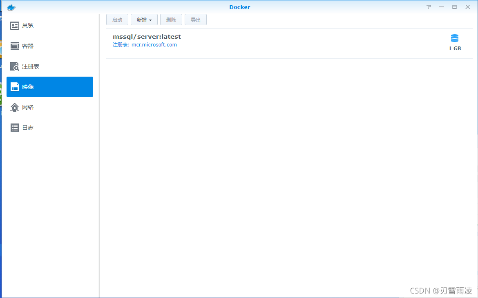Viewport: 478px width, 298px height.
Task: Click the 启动 launch button
Action: click(117, 20)
